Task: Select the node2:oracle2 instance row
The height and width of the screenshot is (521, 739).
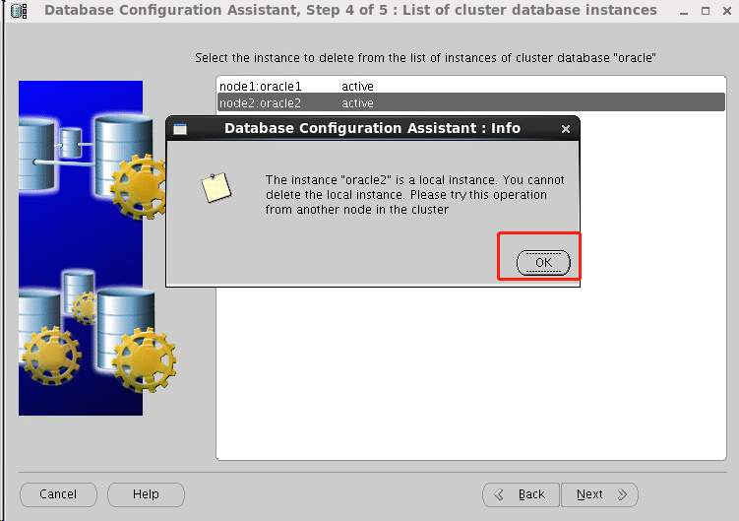Action: pyautogui.click(x=470, y=102)
